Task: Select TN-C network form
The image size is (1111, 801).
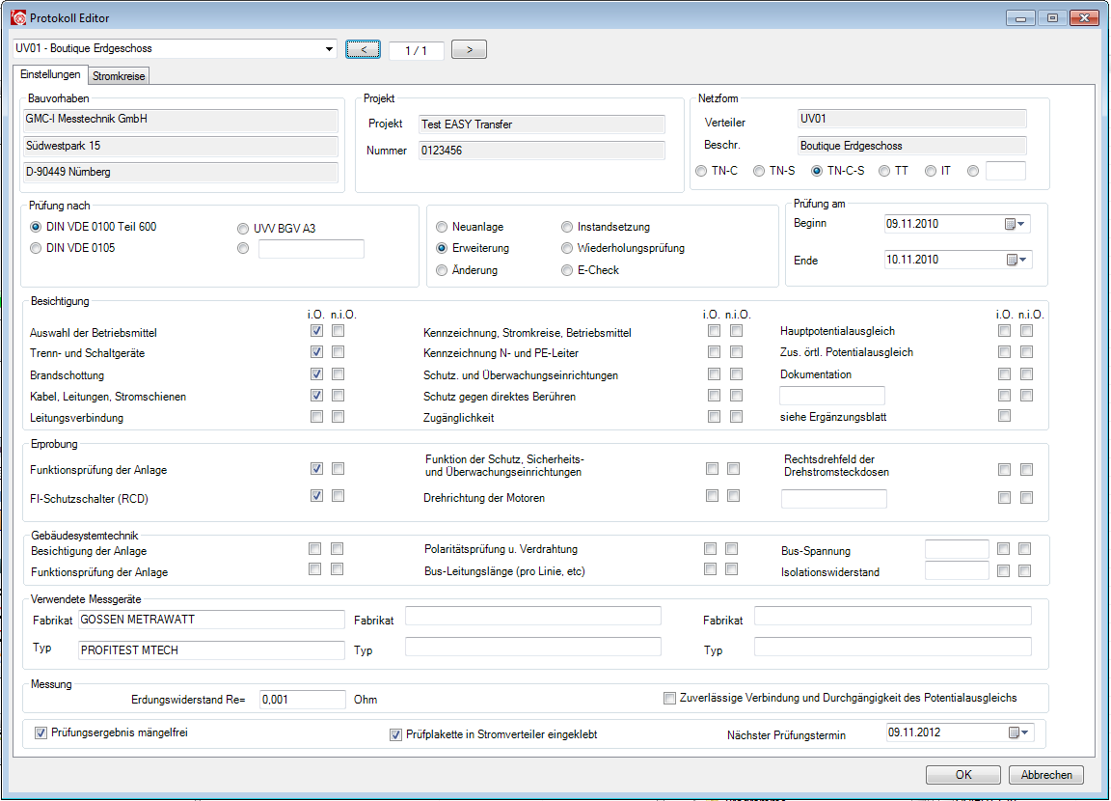Action: pos(701,171)
